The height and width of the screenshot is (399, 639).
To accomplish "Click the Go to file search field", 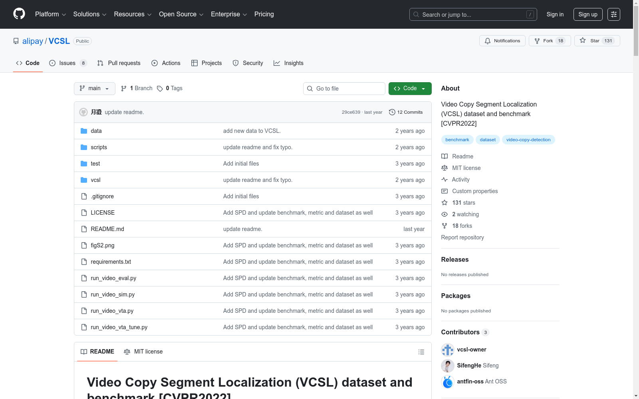I will [x=344, y=89].
